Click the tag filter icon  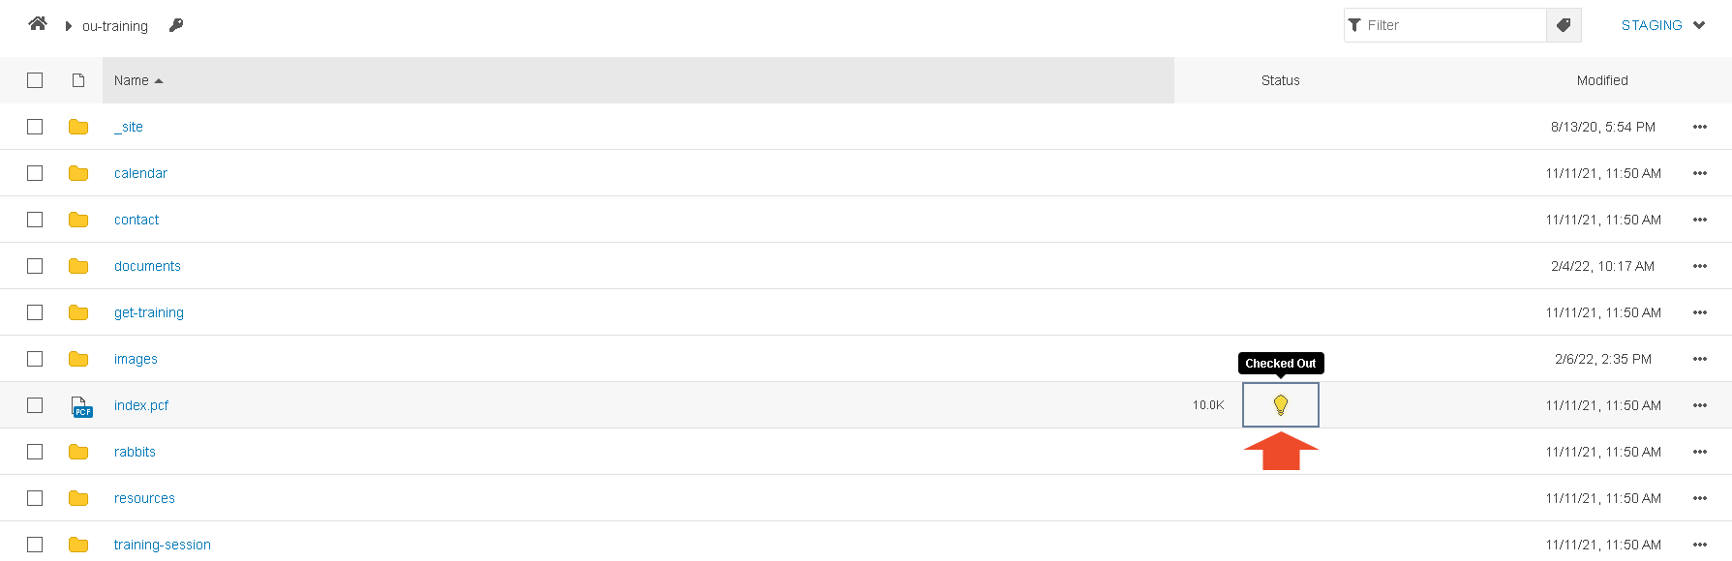(x=1564, y=25)
